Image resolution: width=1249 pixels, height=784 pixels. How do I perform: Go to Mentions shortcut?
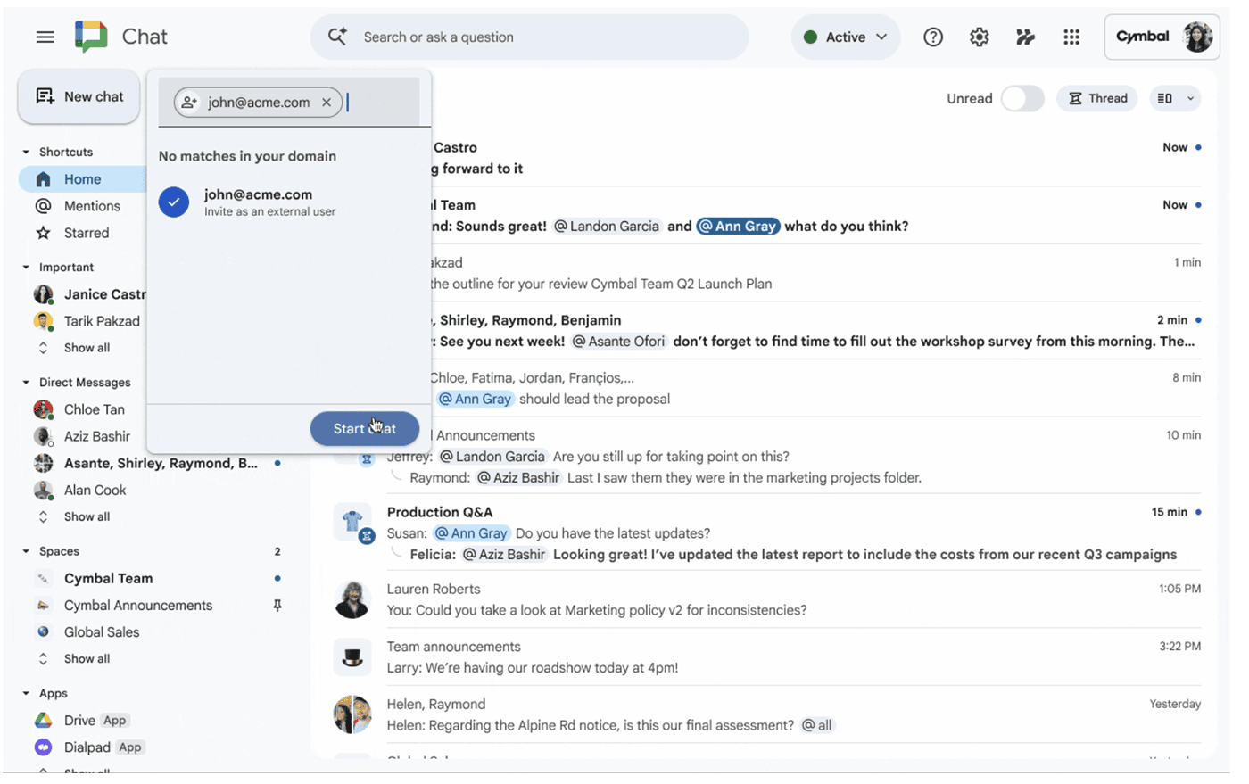click(91, 206)
